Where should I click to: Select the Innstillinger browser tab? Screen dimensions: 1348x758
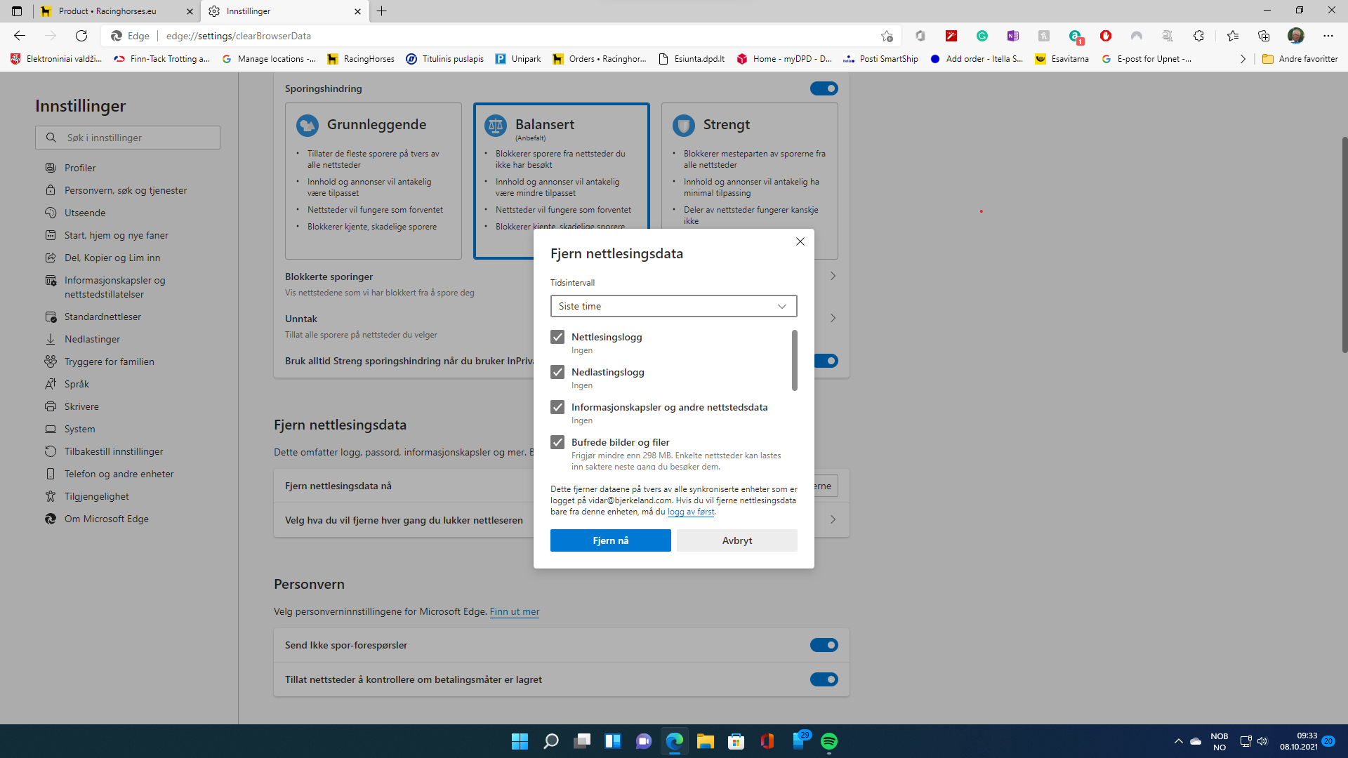tap(281, 11)
